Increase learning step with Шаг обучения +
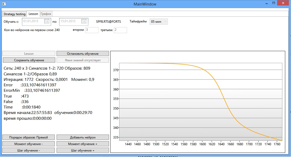The image size is (291, 157). tap(83, 150)
